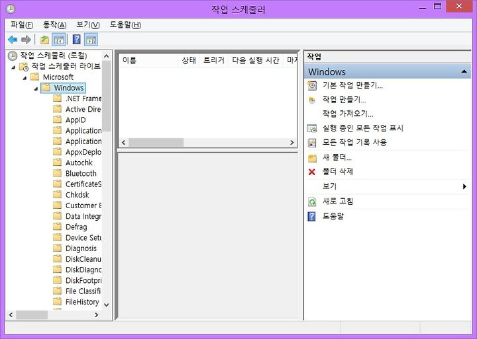Click the 실행 중인 모든 작업 표시 icon
The height and width of the screenshot is (339, 477).
tap(312, 128)
